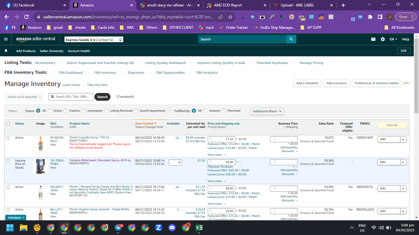Select the Merchant fulfilled-by radio filter
Image resolution: width=419 pixels, height=235 pixels.
coord(224,111)
